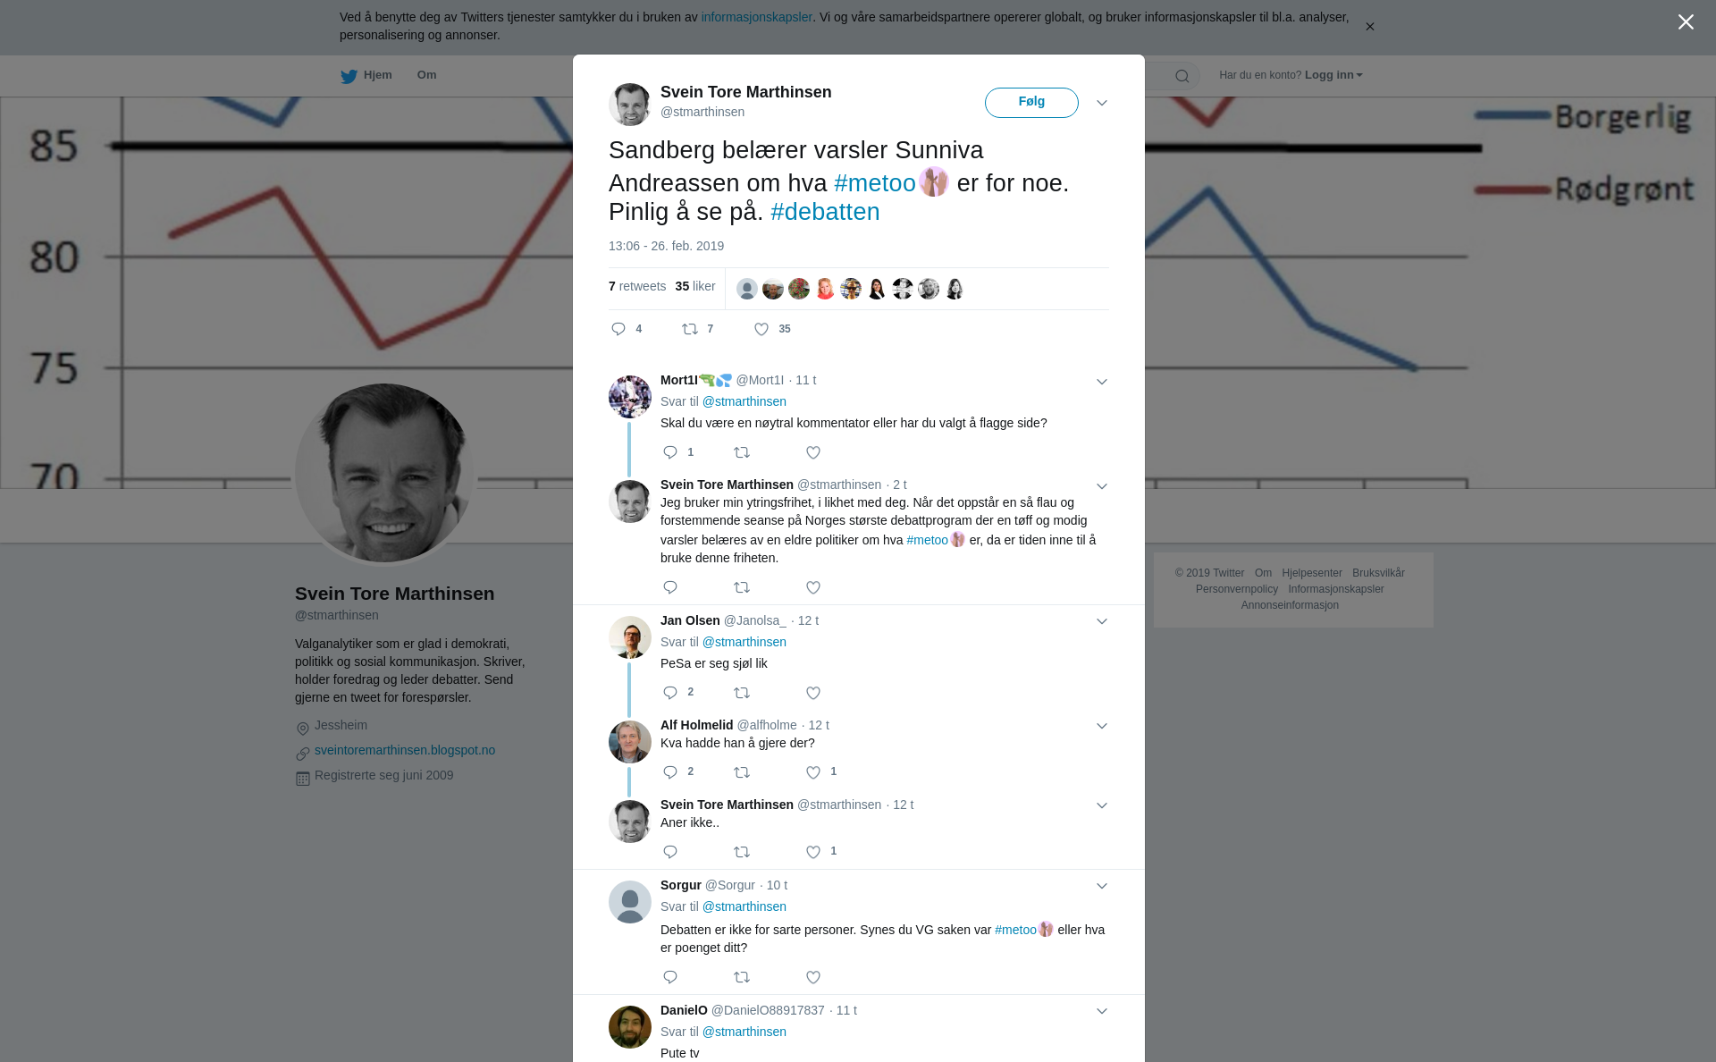The height and width of the screenshot is (1062, 1716).
Task: Reply to Sorgur's tweet
Action: tap(670, 977)
